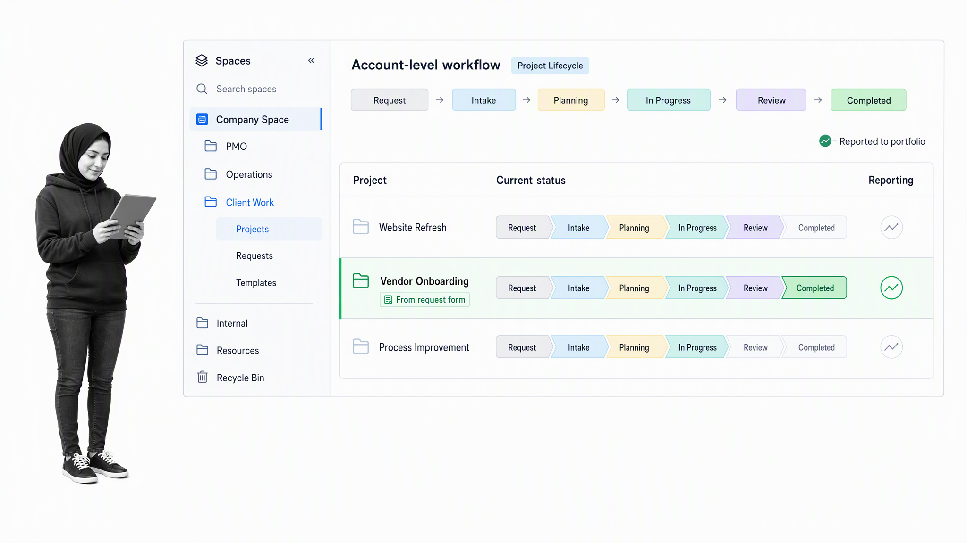Click the Project Lifecycle tag

click(550, 66)
